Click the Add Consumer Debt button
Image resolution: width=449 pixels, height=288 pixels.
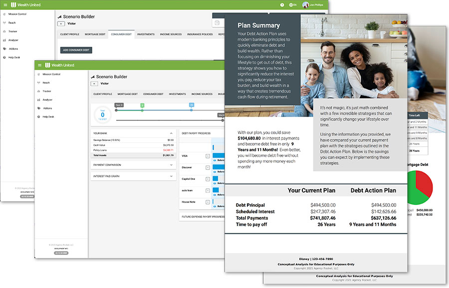(76, 50)
